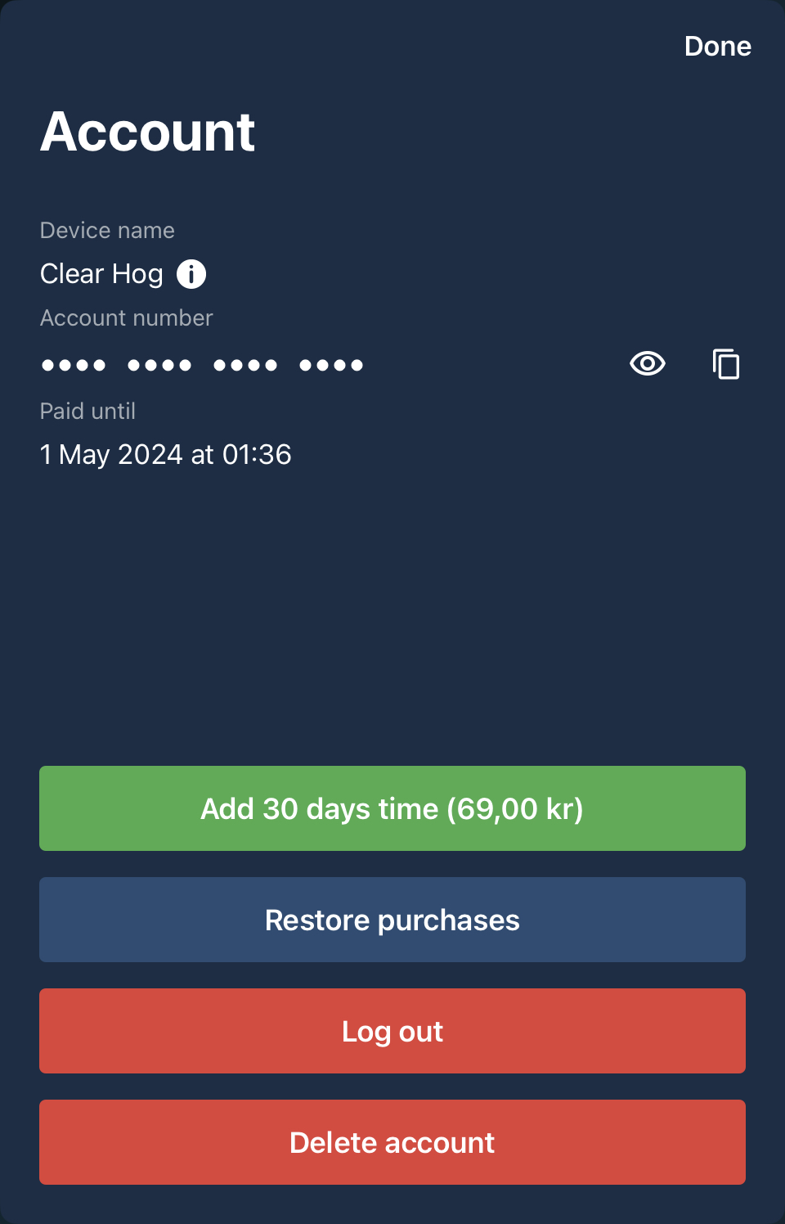This screenshot has width=785, height=1224.
Task: Click the third group of masked account digits
Action: click(245, 365)
